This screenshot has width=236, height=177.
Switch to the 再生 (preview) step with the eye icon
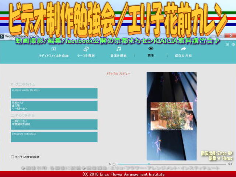151,52
